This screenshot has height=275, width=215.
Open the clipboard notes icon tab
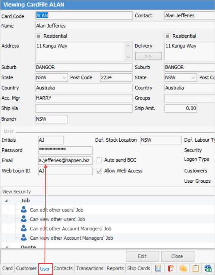click(195, 268)
